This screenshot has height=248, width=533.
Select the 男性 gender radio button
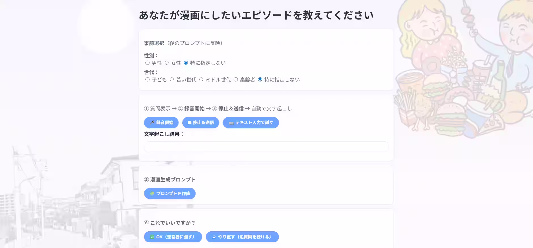pos(147,63)
